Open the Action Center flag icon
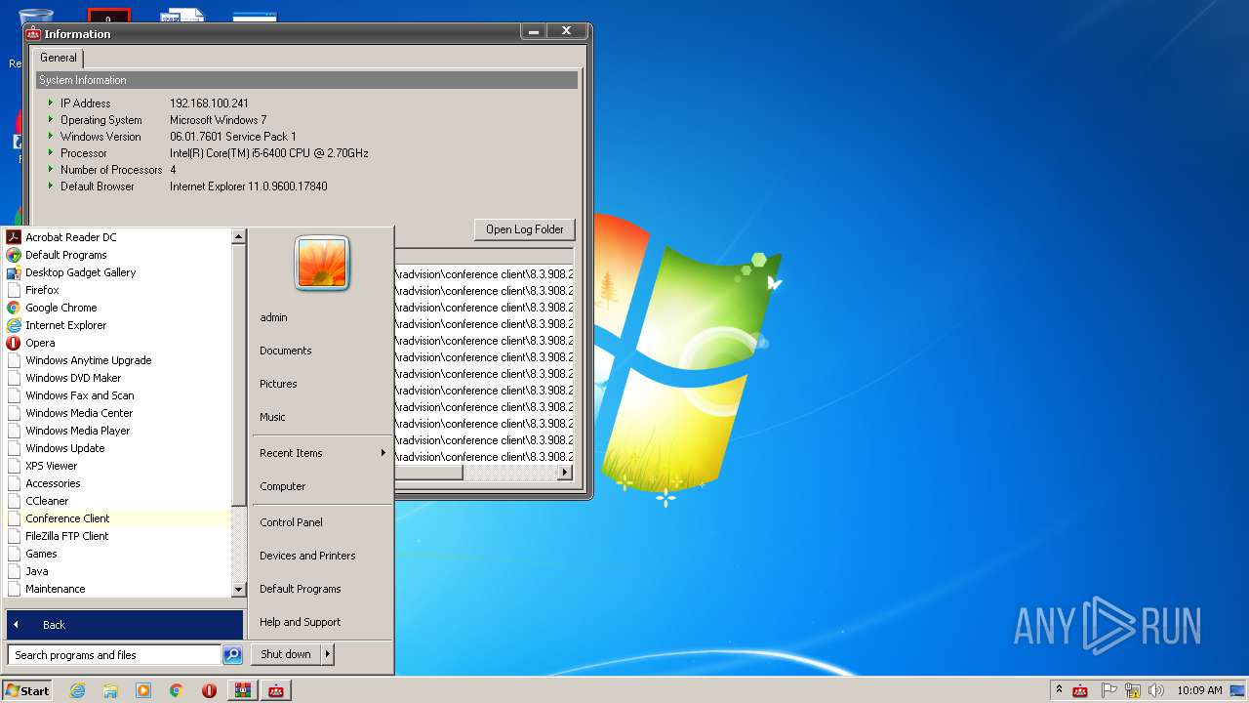Image resolution: width=1249 pixels, height=703 pixels. click(1108, 690)
